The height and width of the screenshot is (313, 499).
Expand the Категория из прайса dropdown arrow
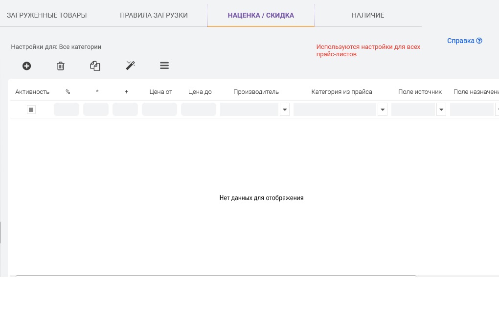383,110
